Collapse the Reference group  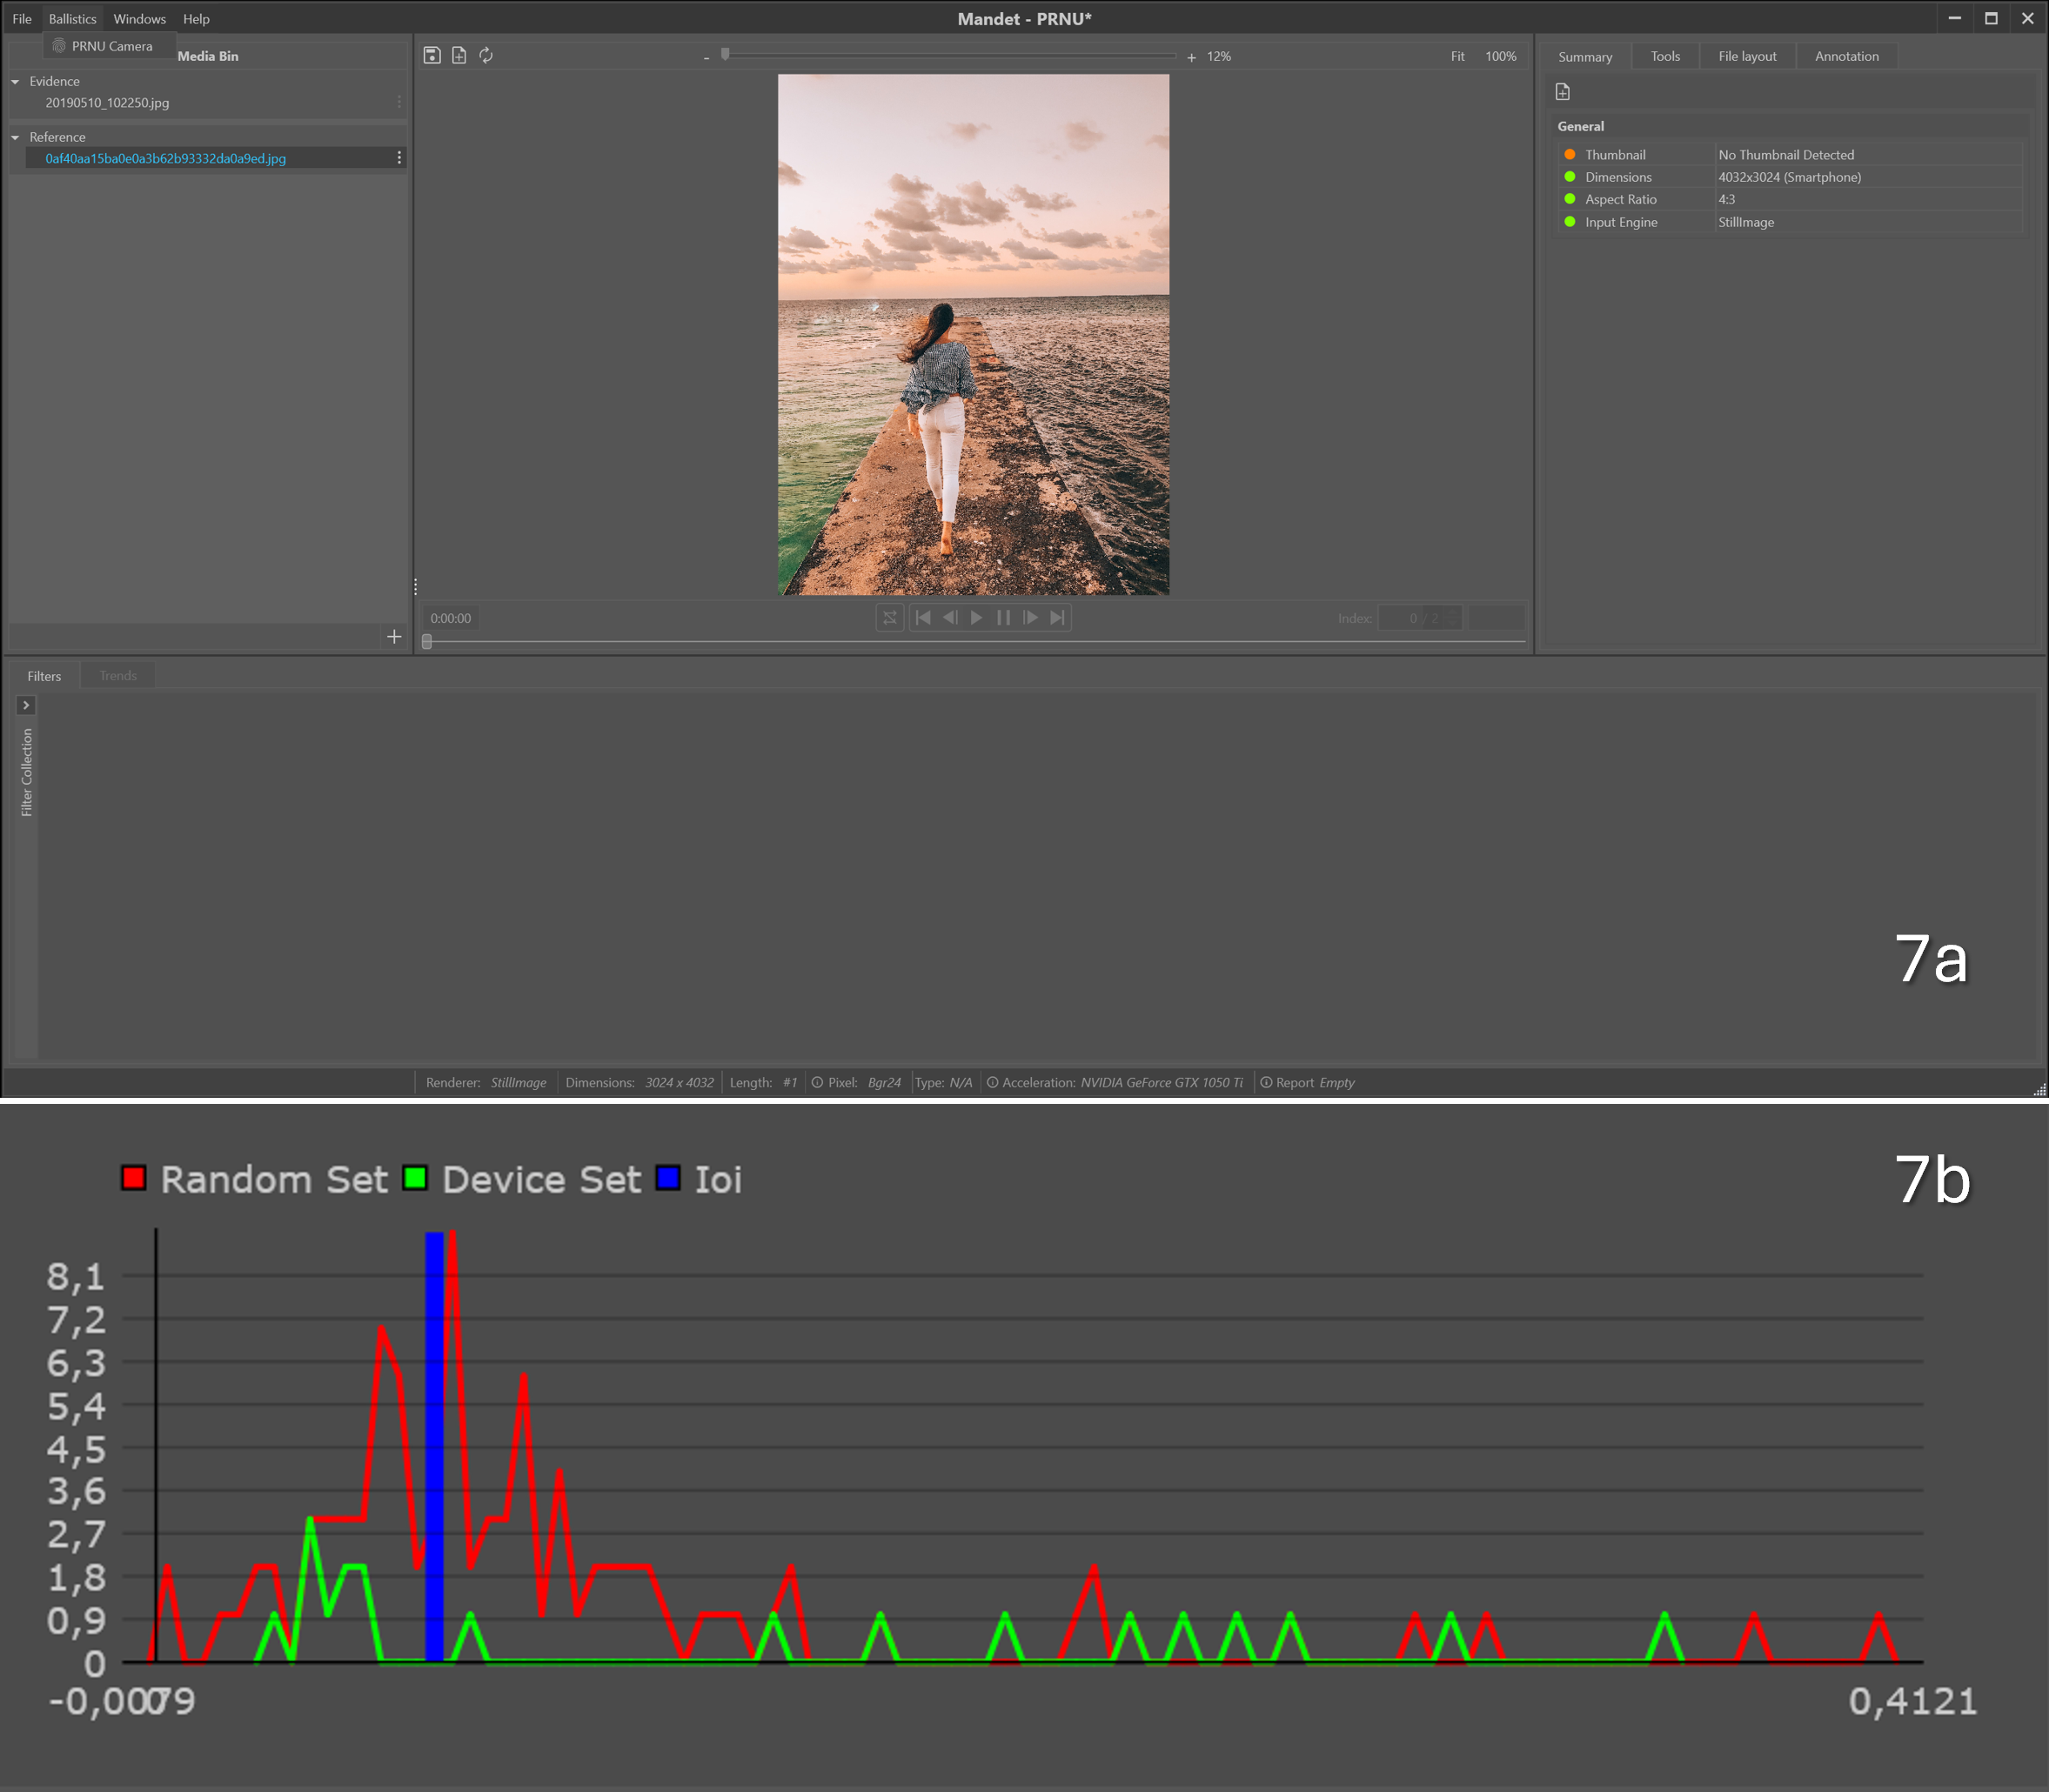[x=15, y=138]
